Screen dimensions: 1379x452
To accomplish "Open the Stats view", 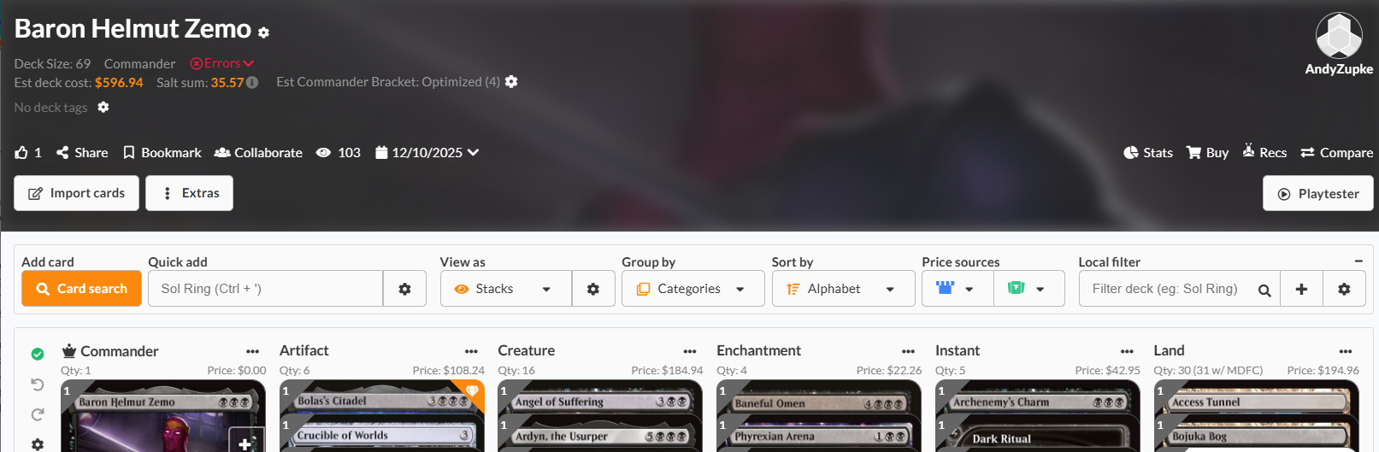I will pyautogui.click(x=1148, y=152).
